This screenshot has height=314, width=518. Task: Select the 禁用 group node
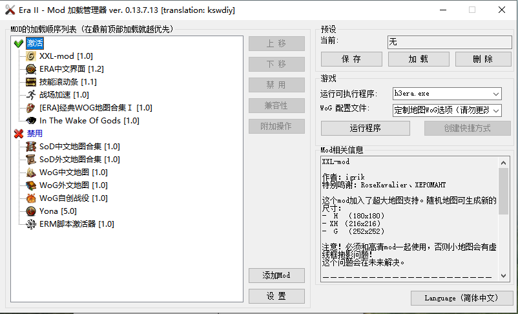pyautogui.click(x=35, y=134)
